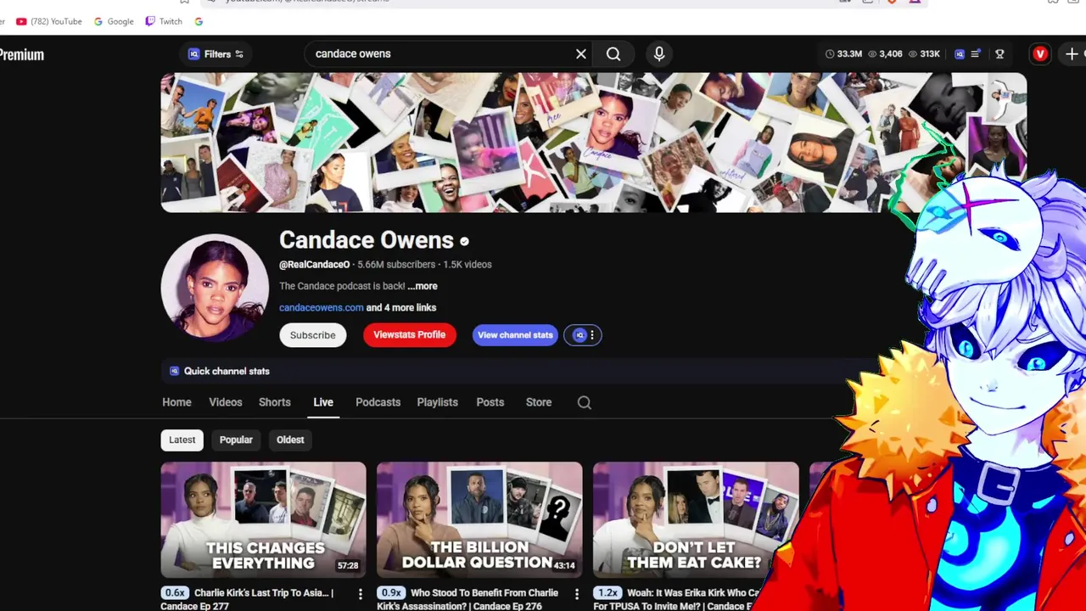This screenshot has height=611, width=1086.
Task: Select the Latest sort chip
Action: [182, 440]
